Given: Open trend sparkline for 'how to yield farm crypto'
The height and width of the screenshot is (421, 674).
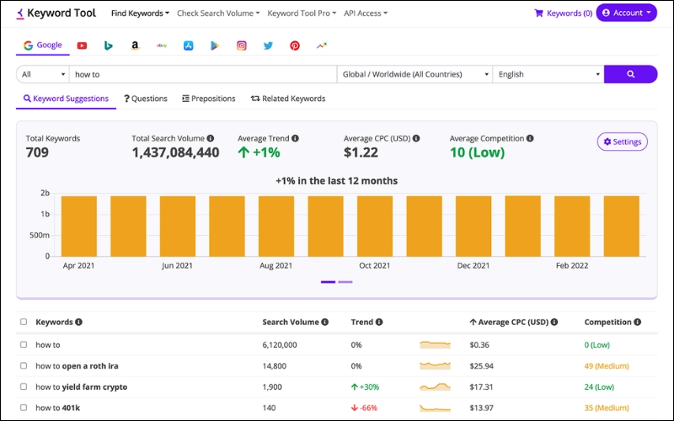Looking at the screenshot, I should click(435, 386).
